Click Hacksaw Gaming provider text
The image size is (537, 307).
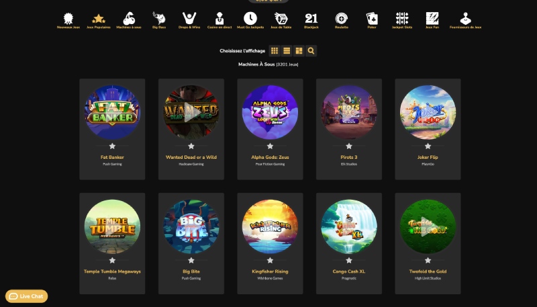(191, 164)
